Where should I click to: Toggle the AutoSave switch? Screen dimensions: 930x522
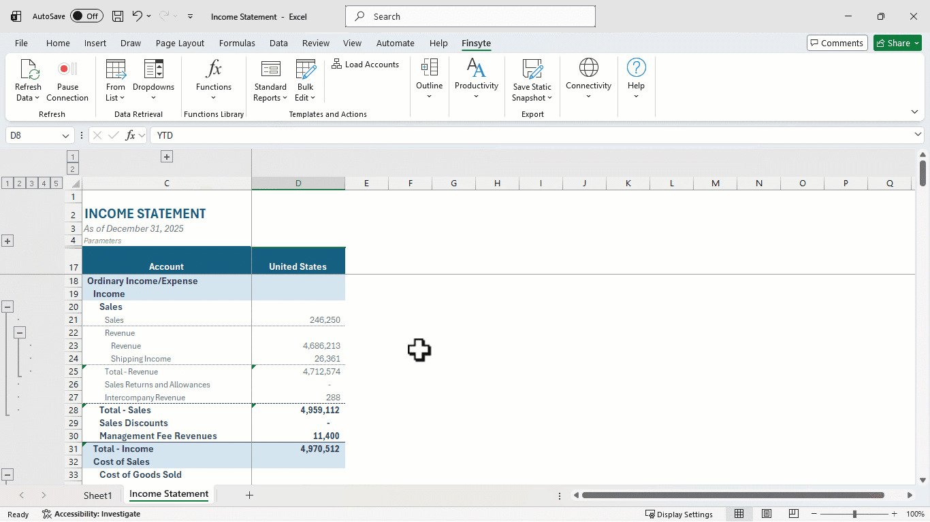click(x=86, y=16)
